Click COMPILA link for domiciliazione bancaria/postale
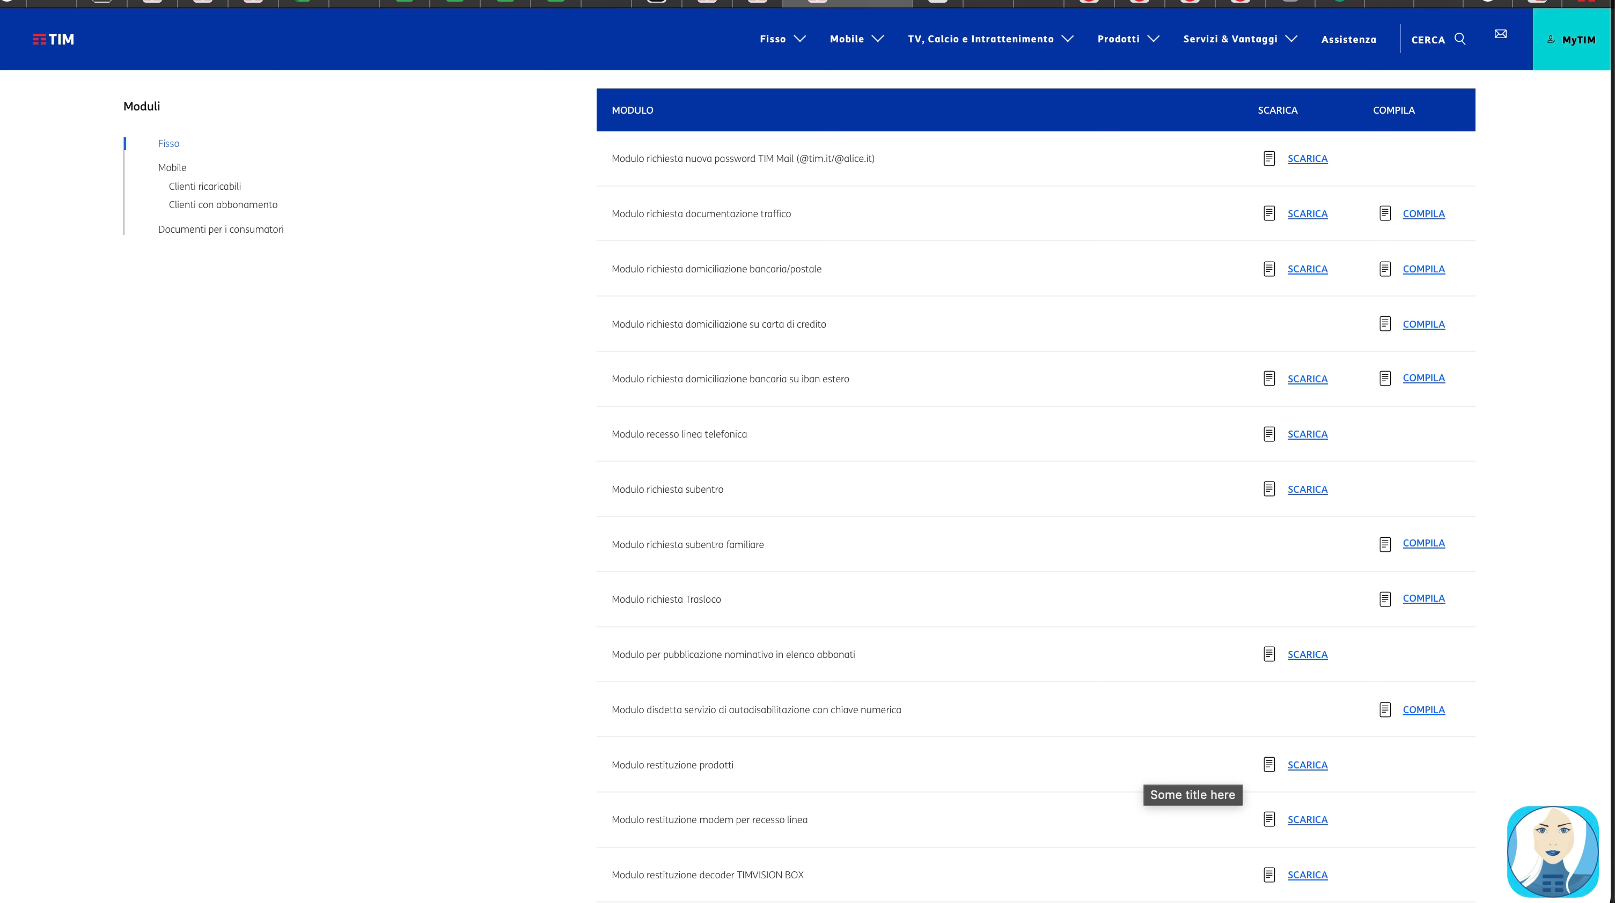Viewport: 1615px width, 903px height. click(1423, 269)
